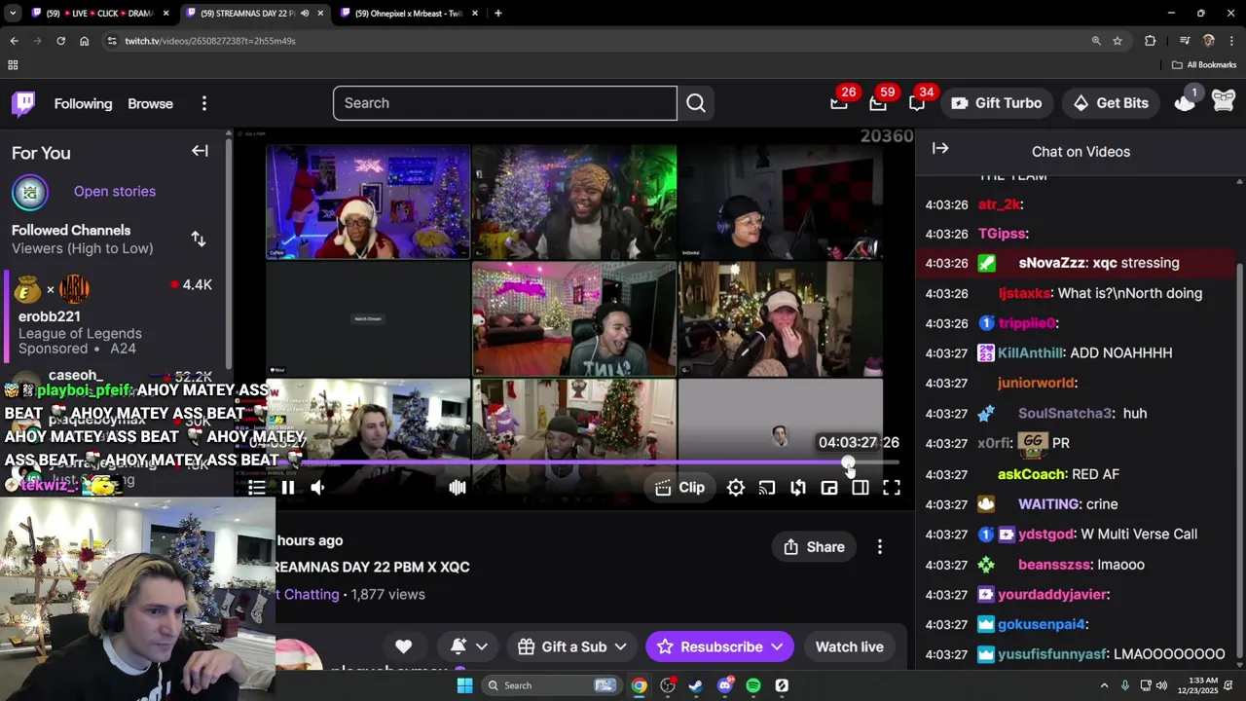Viewport: 1246px width, 701px height.
Task: Click the search magnifier button
Action: (x=696, y=103)
